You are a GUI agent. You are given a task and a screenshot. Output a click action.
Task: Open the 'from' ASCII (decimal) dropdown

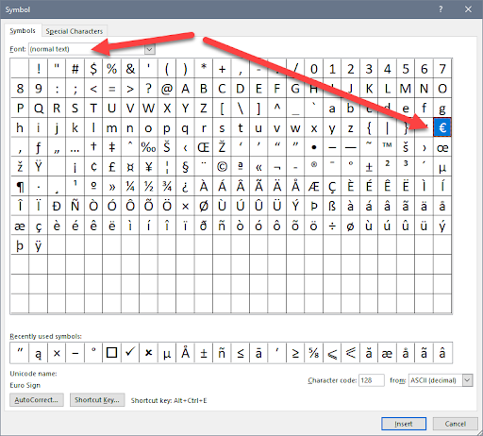467,380
